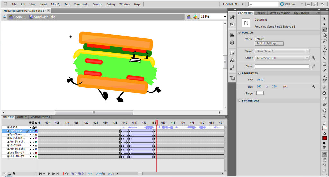Select the Lasso tool
This screenshot has width=329, height=177.
(x=325, y=41)
